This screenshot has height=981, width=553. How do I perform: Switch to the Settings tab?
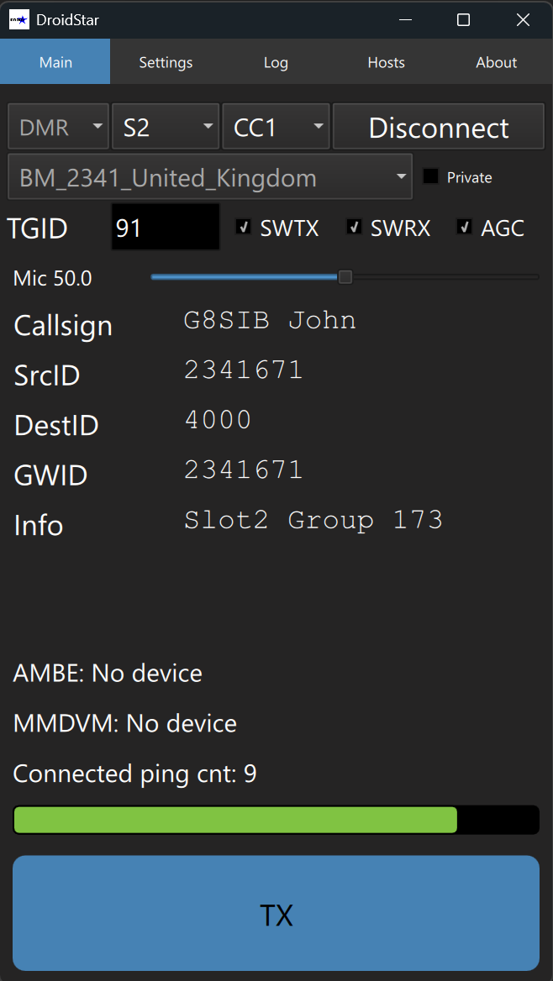(x=166, y=62)
